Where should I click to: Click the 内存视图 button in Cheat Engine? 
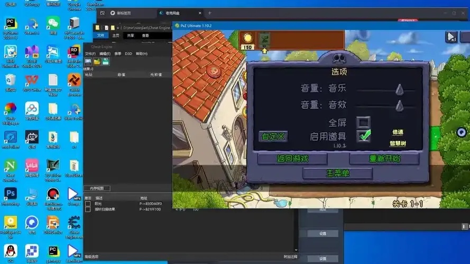click(x=97, y=188)
